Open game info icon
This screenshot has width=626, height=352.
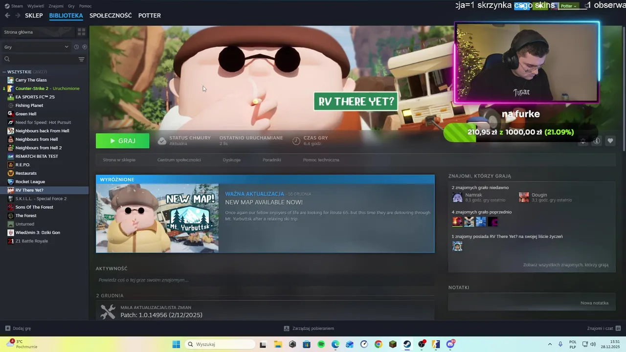pos(597,141)
